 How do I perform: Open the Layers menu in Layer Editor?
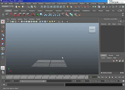tap(103, 58)
